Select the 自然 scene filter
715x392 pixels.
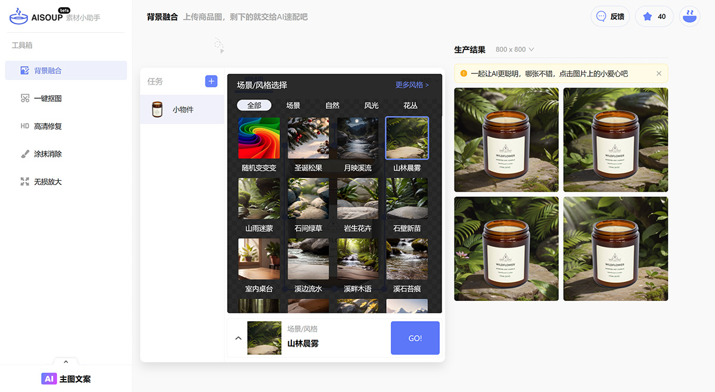click(x=332, y=105)
